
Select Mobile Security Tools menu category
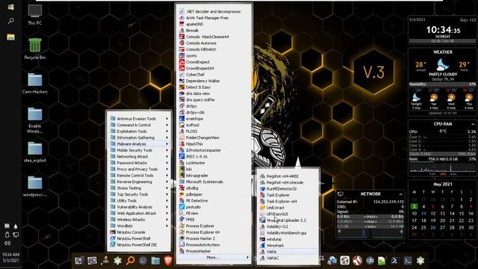click(x=140, y=150)
